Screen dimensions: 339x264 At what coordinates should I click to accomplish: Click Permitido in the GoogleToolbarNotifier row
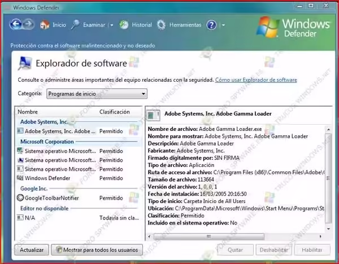tap(111, 198)
